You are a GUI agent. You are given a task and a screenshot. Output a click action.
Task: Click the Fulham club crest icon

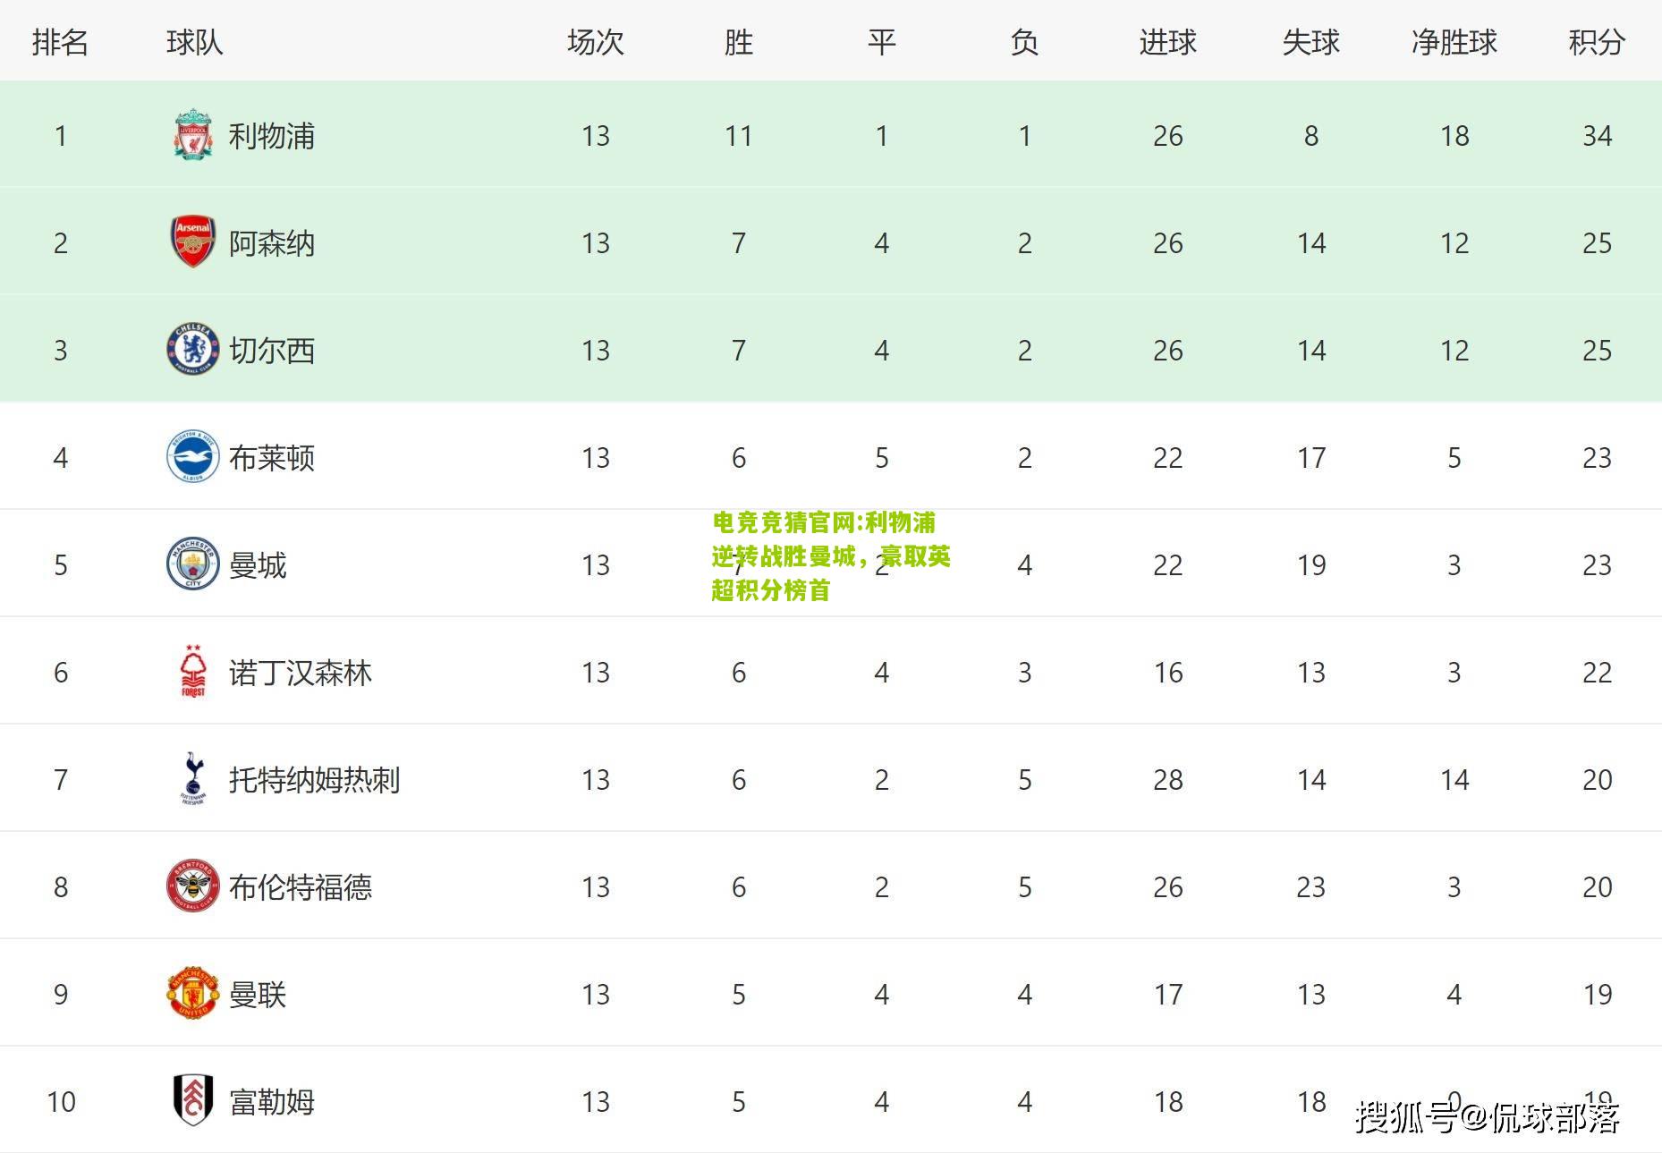coord(192,1100)
